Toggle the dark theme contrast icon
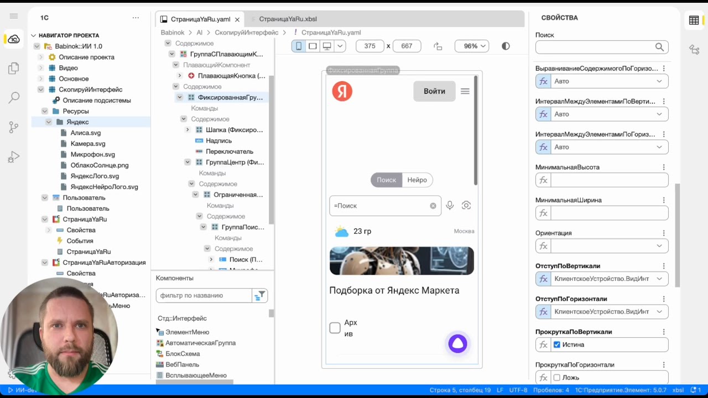This screenshot has height=398, width=708. 506,46
